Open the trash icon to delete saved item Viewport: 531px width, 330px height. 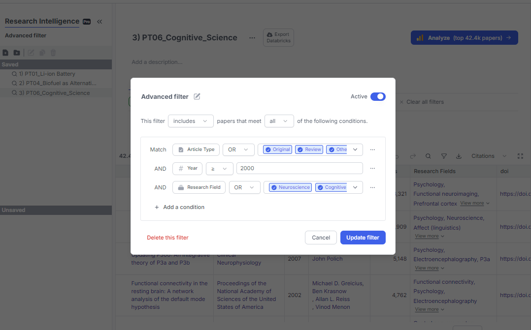click(x=54, y=53)
